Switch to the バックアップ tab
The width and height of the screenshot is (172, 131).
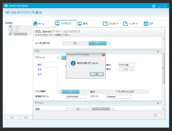point(66,24)
